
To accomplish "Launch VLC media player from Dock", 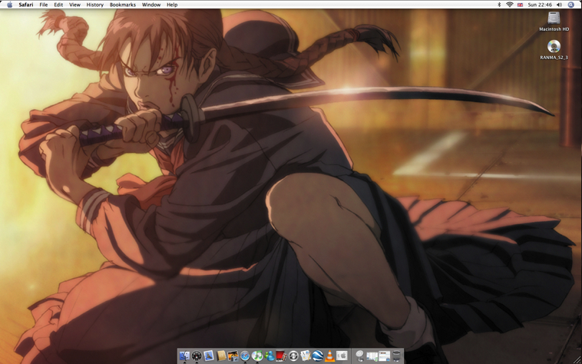I will click(329, 356).
